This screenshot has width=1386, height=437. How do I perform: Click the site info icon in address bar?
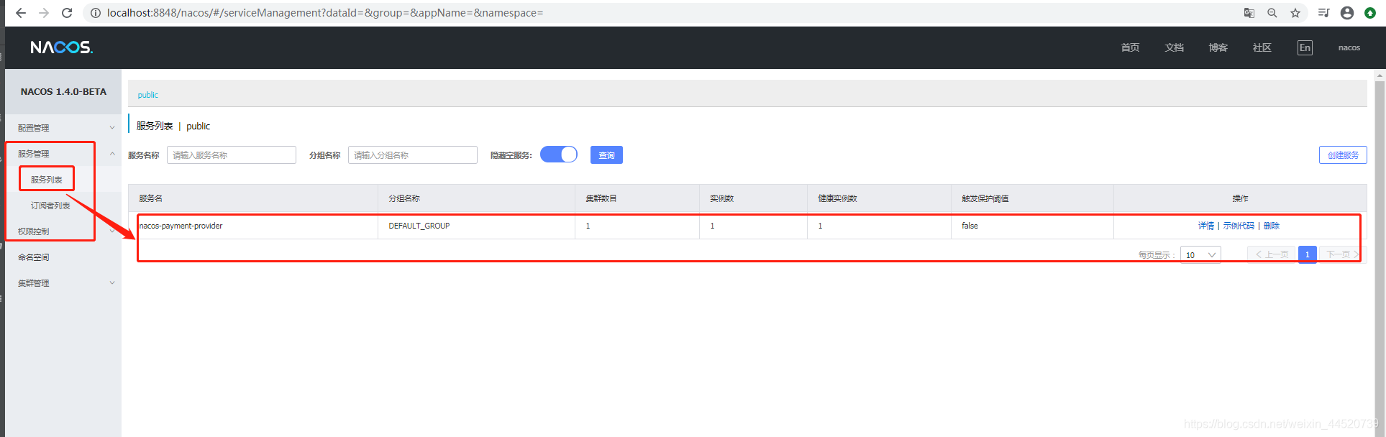95,13
